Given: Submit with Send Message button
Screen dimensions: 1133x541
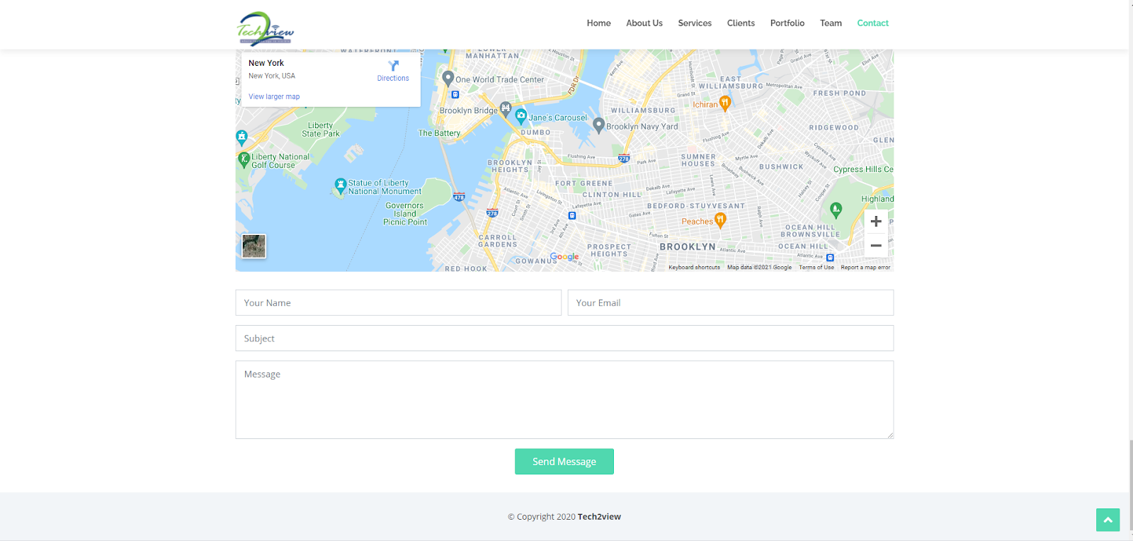Looking at the screenshot, I should coord(564,462).
